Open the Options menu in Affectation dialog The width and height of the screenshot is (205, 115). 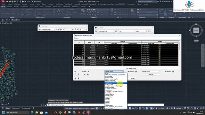click(76, 38)
